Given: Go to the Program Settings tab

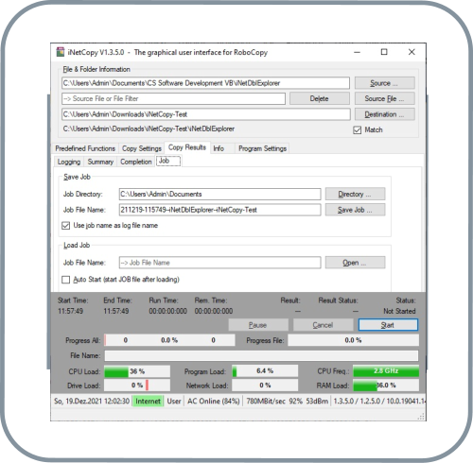Looking at the screenshot, I should click(262, 148).
